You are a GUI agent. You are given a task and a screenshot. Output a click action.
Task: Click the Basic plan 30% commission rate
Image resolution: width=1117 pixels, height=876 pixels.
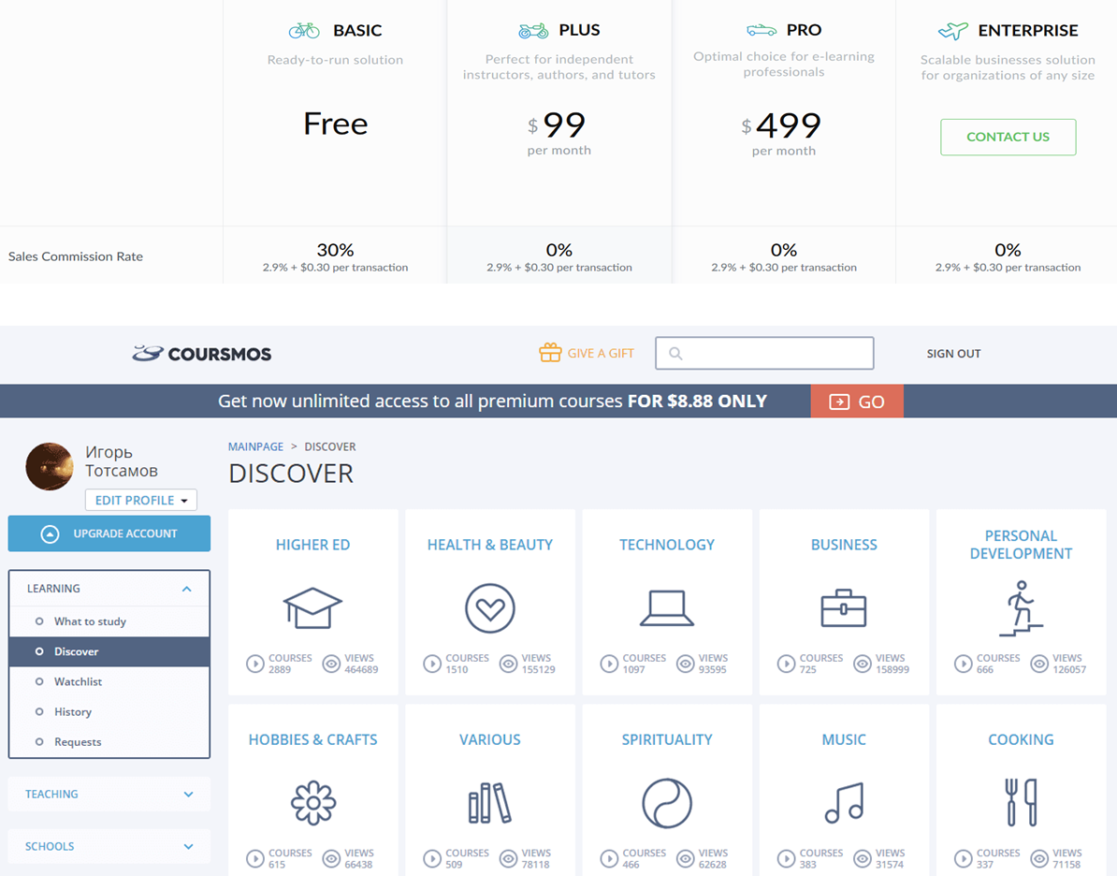335,250
